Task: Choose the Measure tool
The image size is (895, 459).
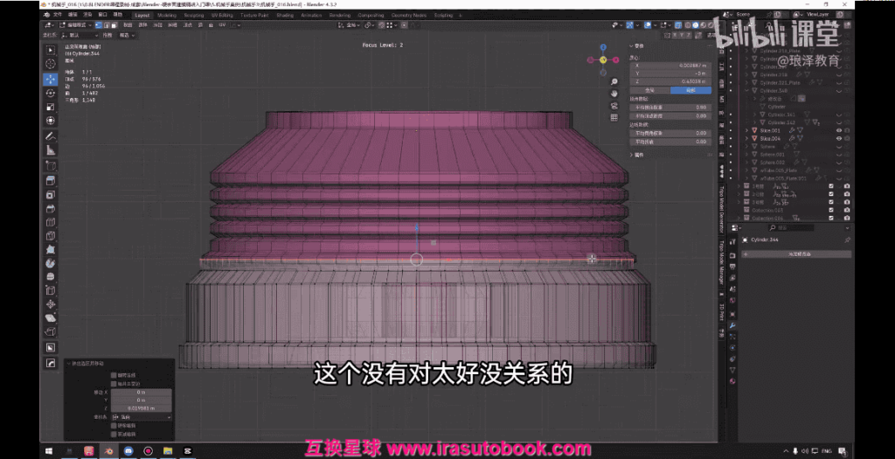Action: coord(50,150)
